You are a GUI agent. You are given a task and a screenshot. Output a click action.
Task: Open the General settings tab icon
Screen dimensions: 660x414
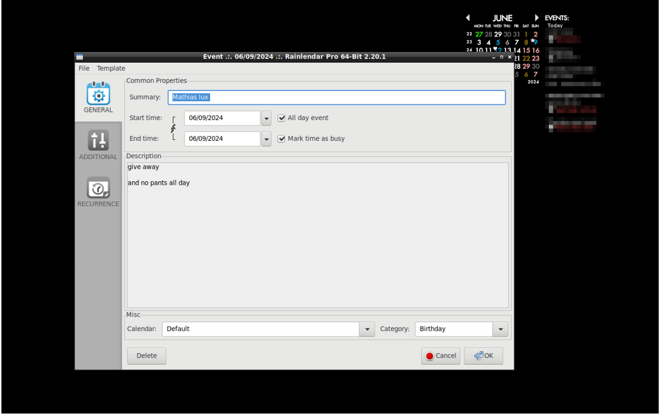(x=98, y=94)
